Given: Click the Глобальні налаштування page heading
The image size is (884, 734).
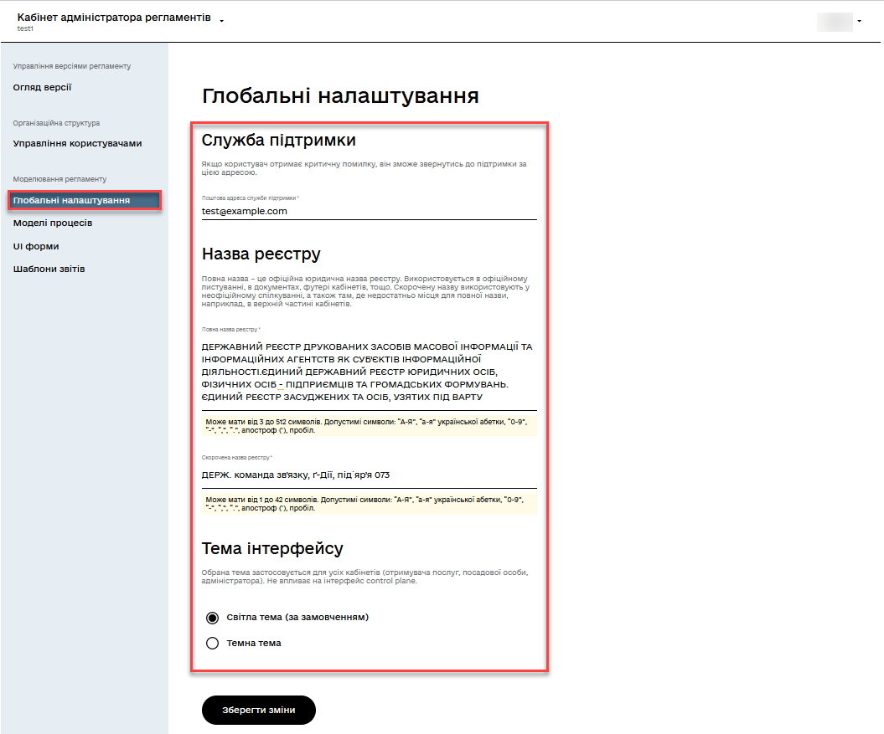Looking at the screenshot, I should [340, 95].
